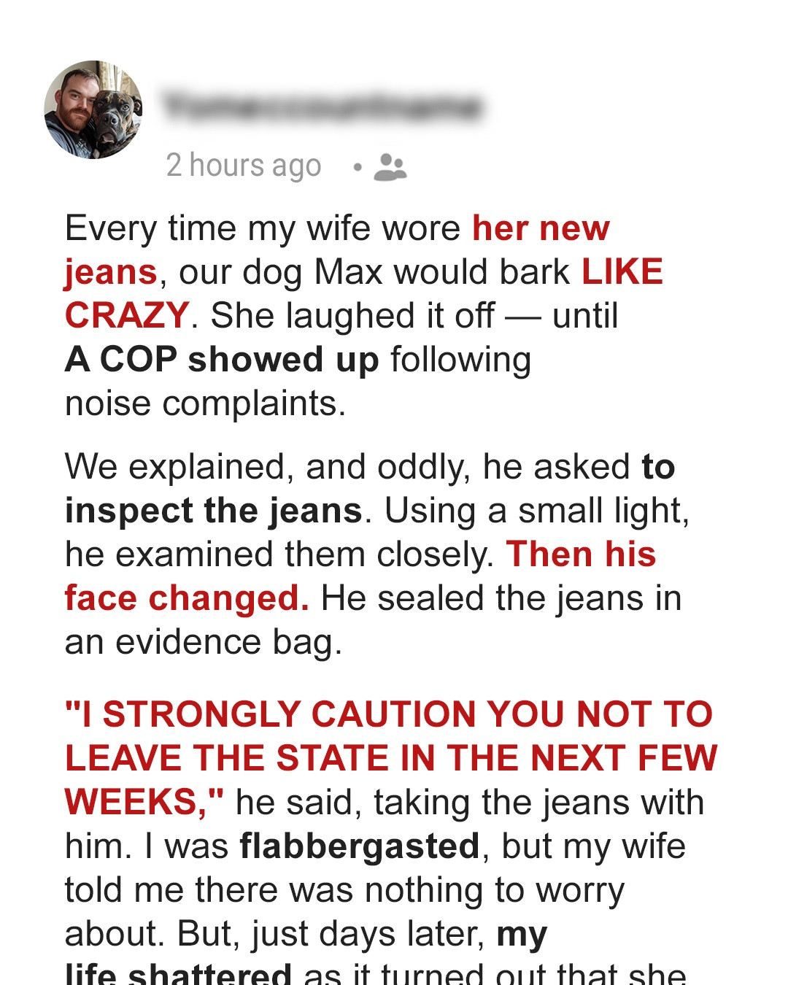Click the bold text "A COP showed up"
Image resolution: width=788 pixels, height=985 pixels.
[x=219, y=358]
